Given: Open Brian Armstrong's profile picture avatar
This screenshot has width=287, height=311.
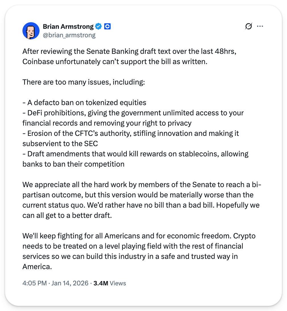Looking at the screenshot, I should coord(31,31).
